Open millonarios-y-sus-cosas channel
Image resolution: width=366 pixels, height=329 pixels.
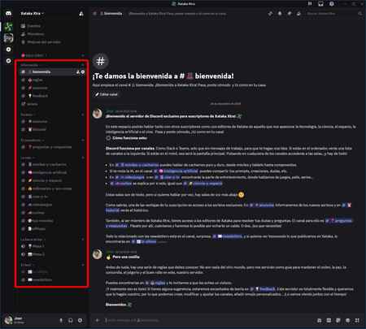coord(53,188)
